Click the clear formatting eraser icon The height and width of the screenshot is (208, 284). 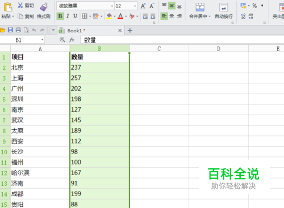click(132, 16)
